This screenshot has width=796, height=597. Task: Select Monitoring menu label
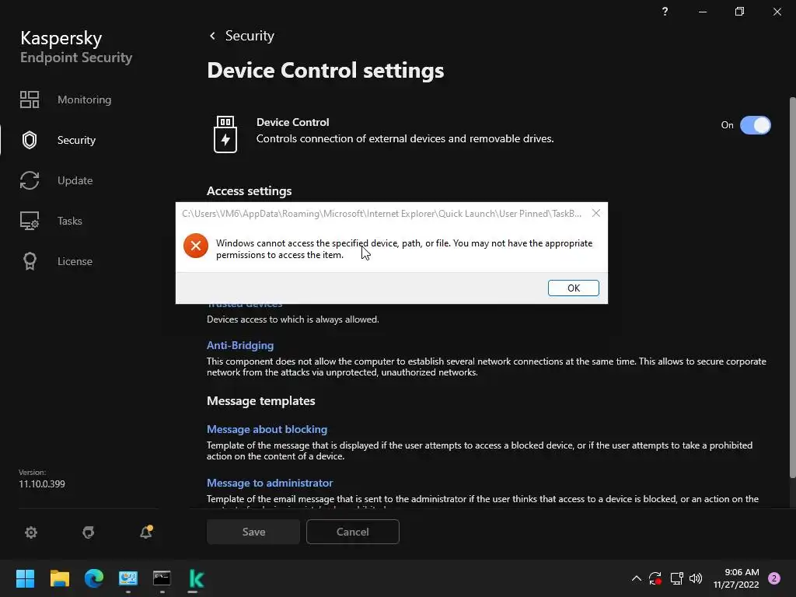84,99
